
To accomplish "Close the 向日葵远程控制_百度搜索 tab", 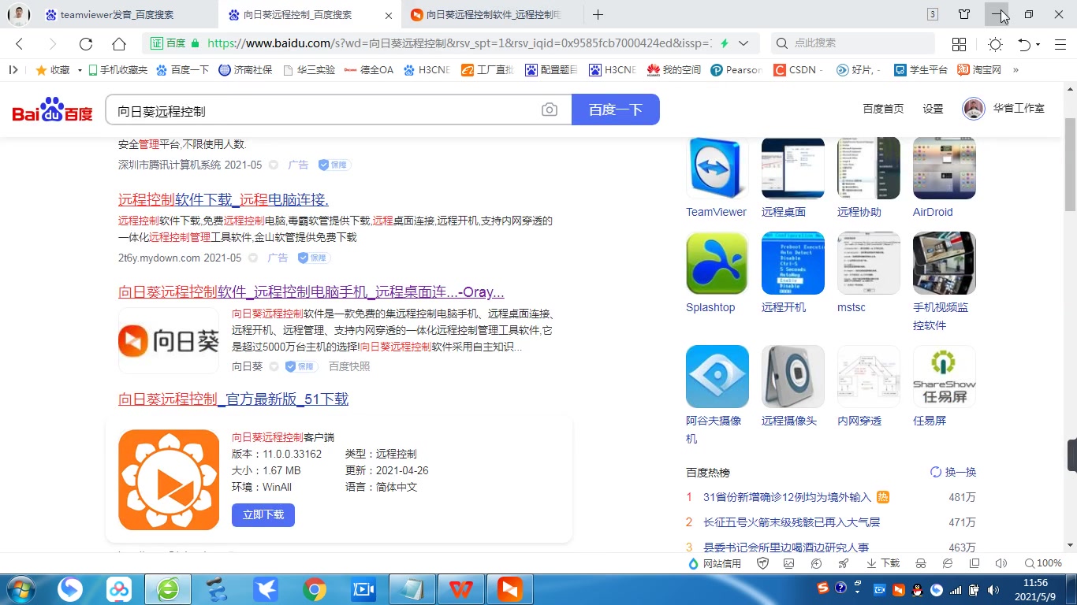I will point(388,15).
